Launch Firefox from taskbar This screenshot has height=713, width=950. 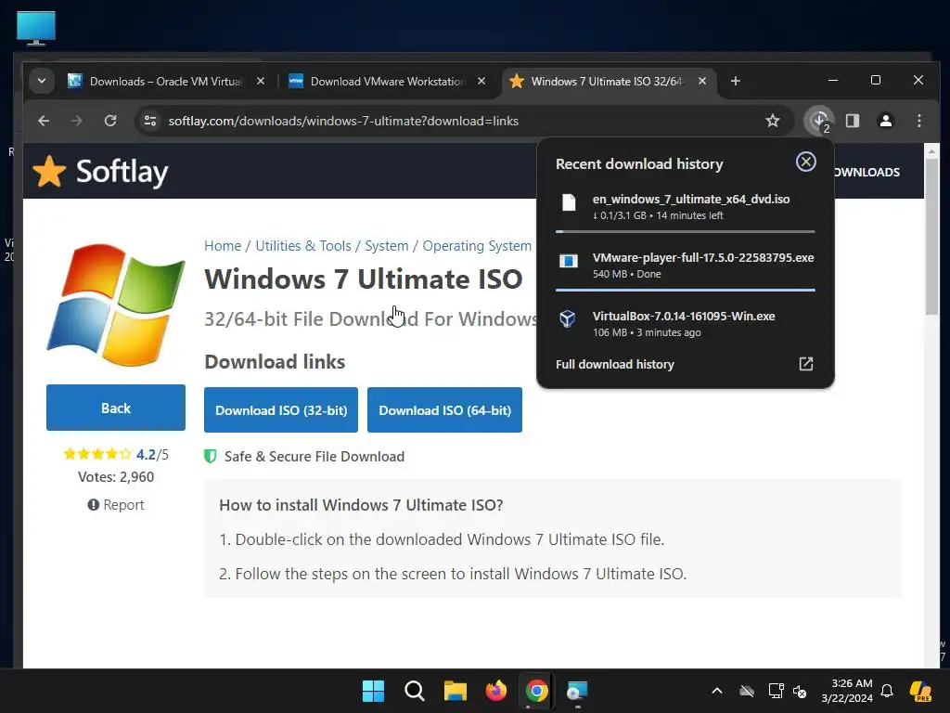[x=495, y=691]
